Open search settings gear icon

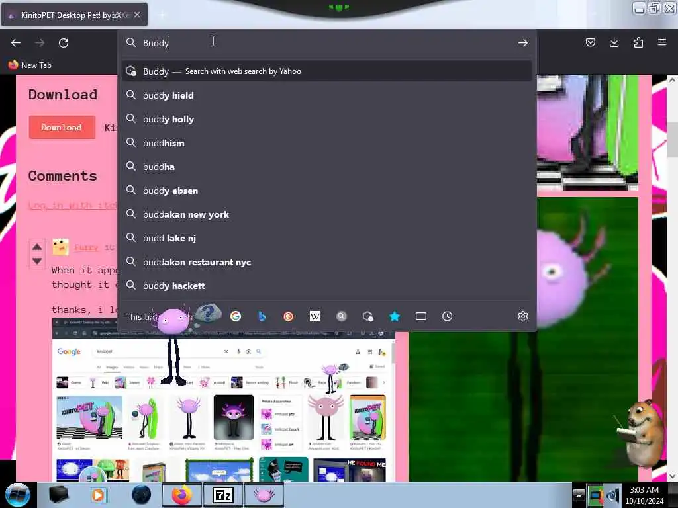[523, 316]
